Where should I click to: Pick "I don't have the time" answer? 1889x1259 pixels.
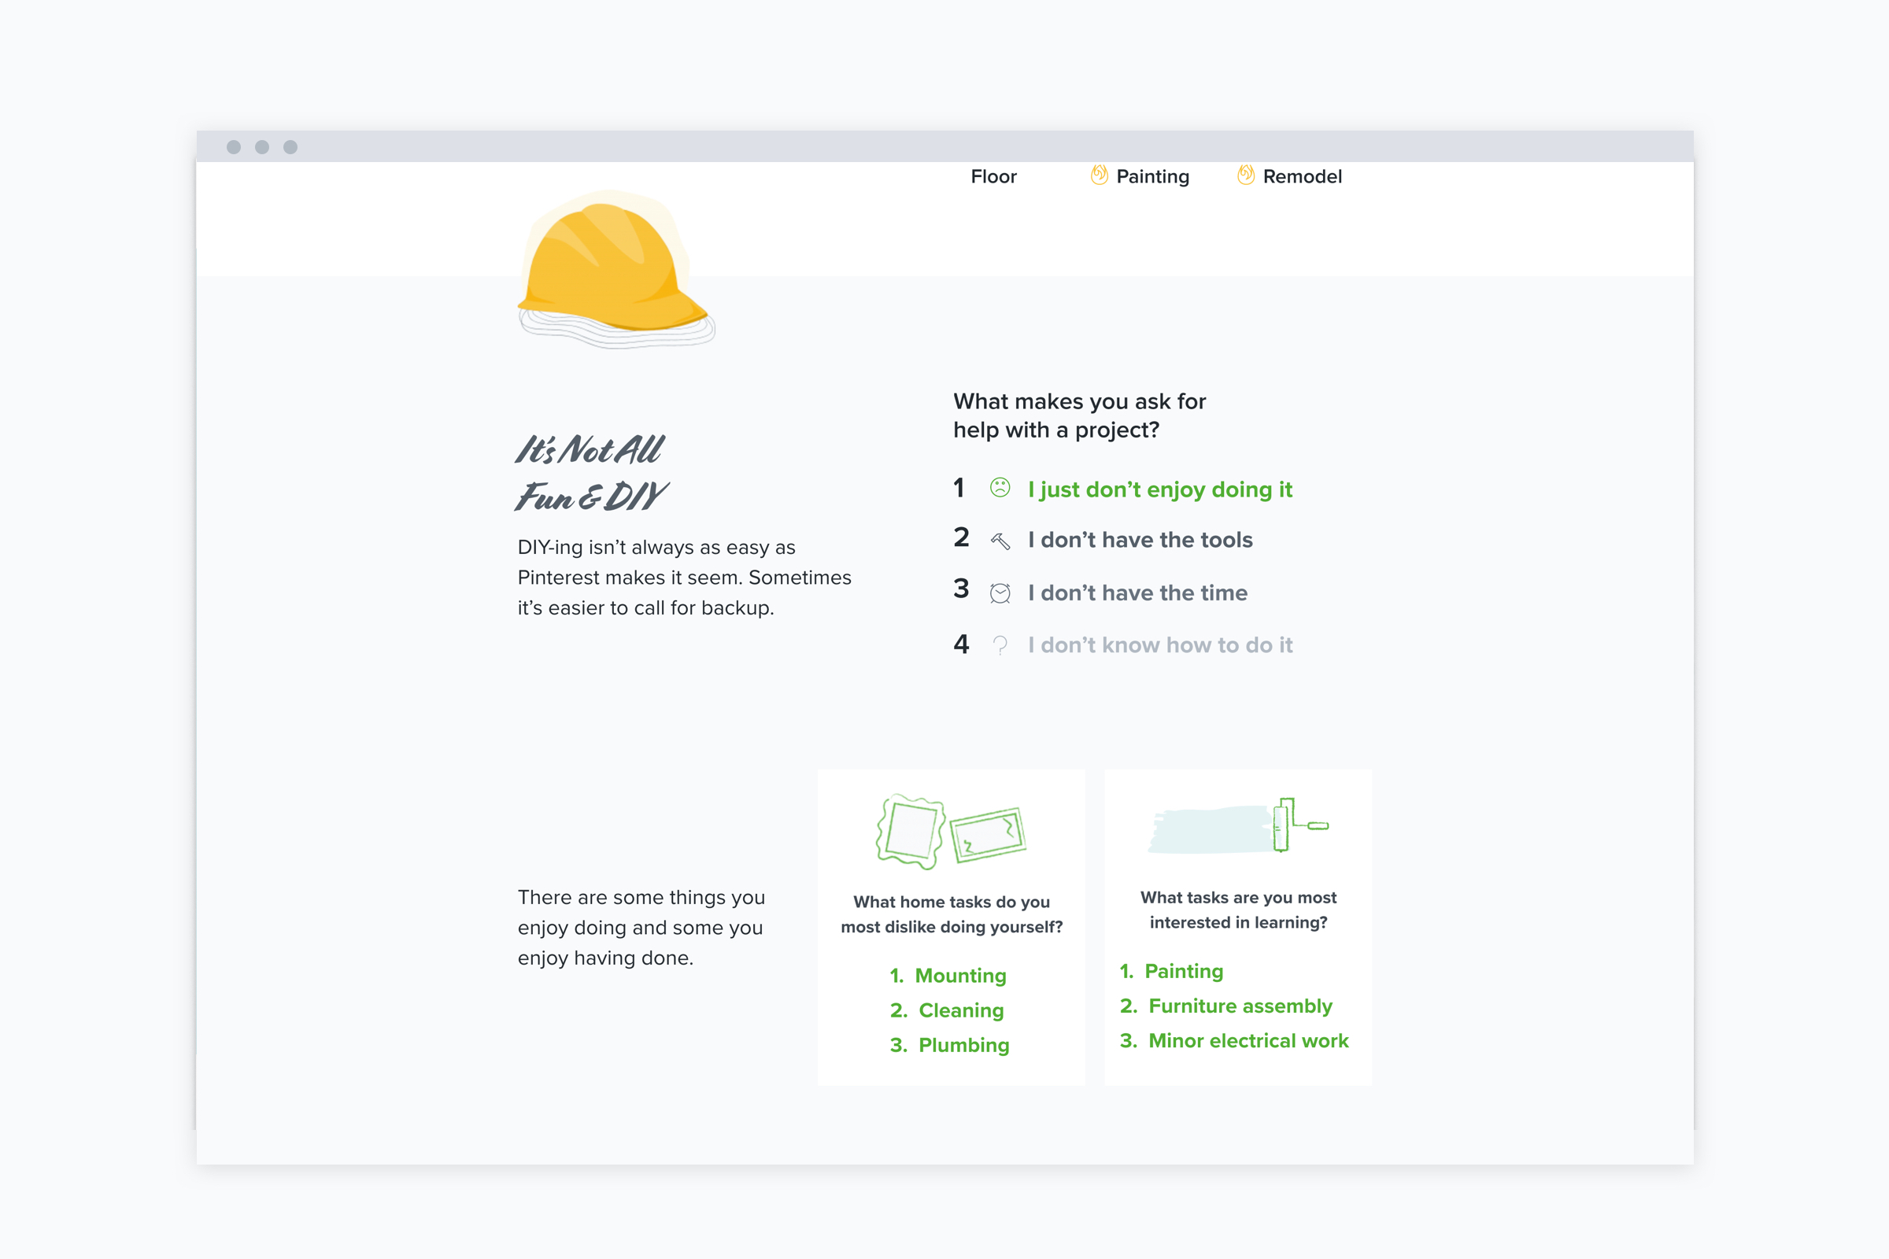[x=1137, y=593]
